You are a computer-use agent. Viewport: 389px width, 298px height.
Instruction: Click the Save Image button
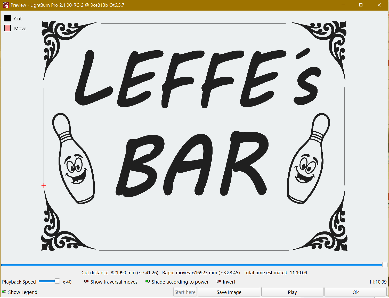229,292
